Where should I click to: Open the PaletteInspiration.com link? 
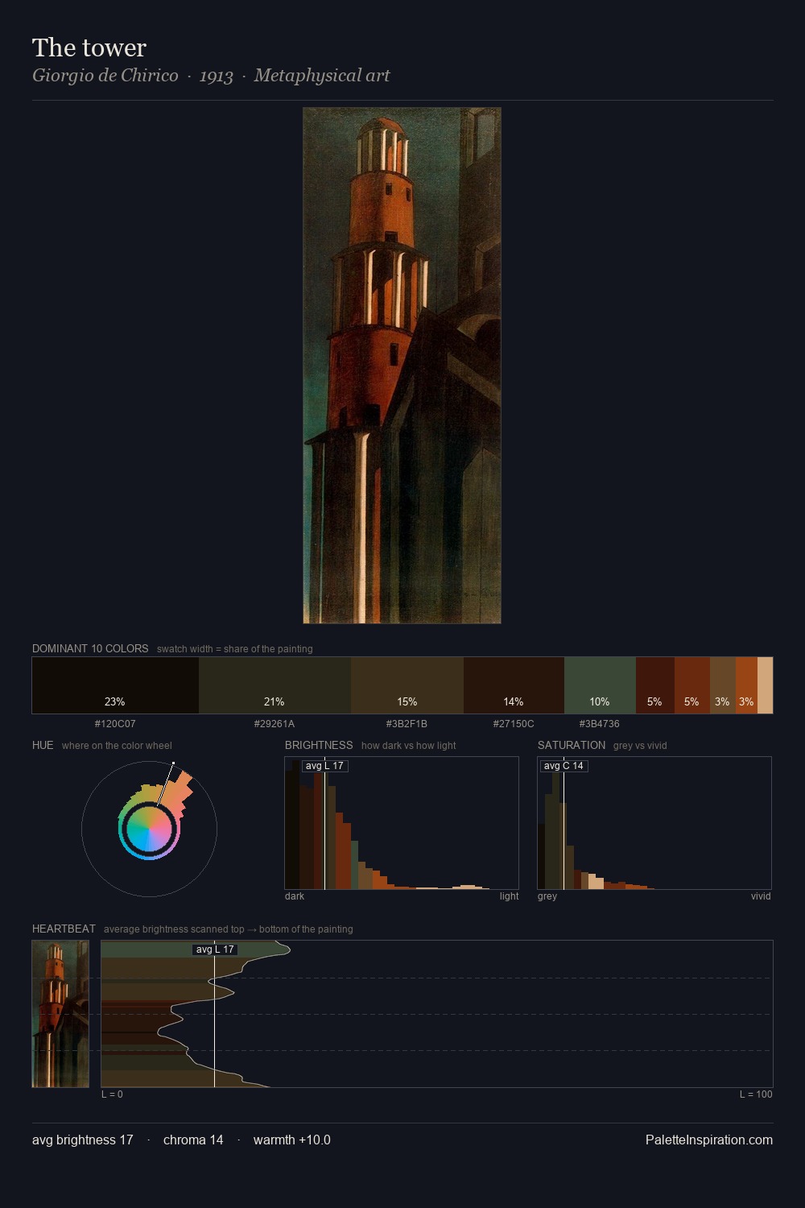pos(709,1140)
